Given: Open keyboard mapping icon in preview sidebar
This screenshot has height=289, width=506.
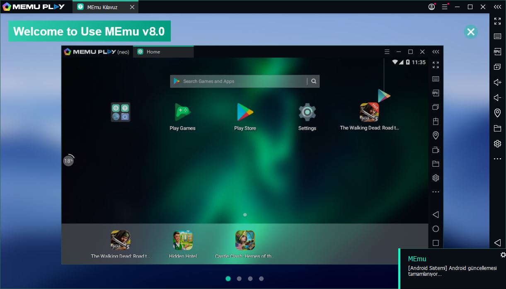Looking at the screenshot, I should 436,79.
